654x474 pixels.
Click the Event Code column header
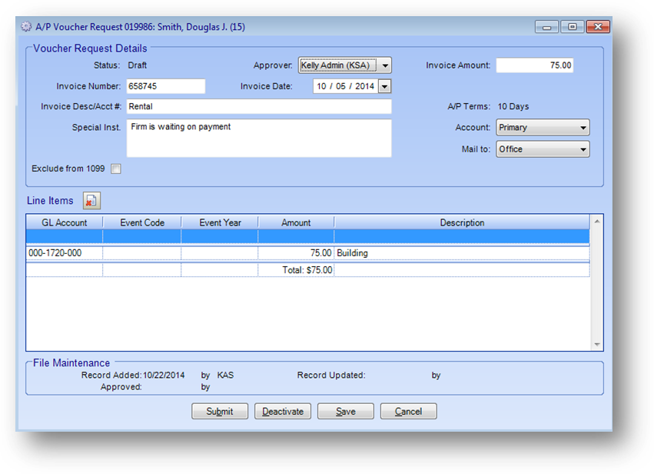click(x=142, y=222)
